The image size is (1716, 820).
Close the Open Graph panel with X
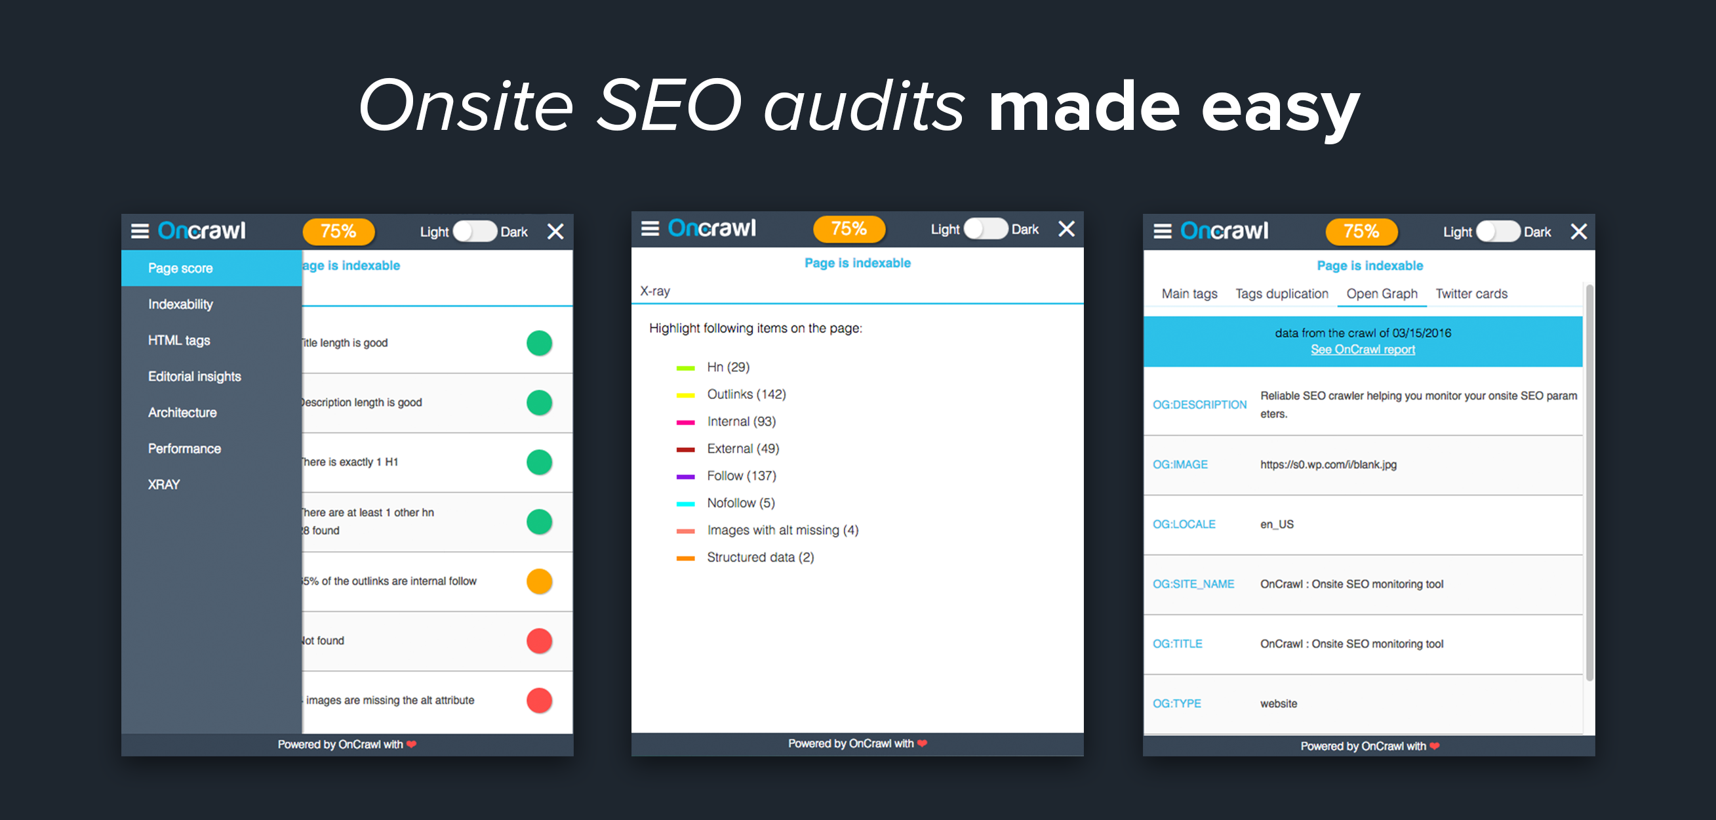pos(1578,232)
